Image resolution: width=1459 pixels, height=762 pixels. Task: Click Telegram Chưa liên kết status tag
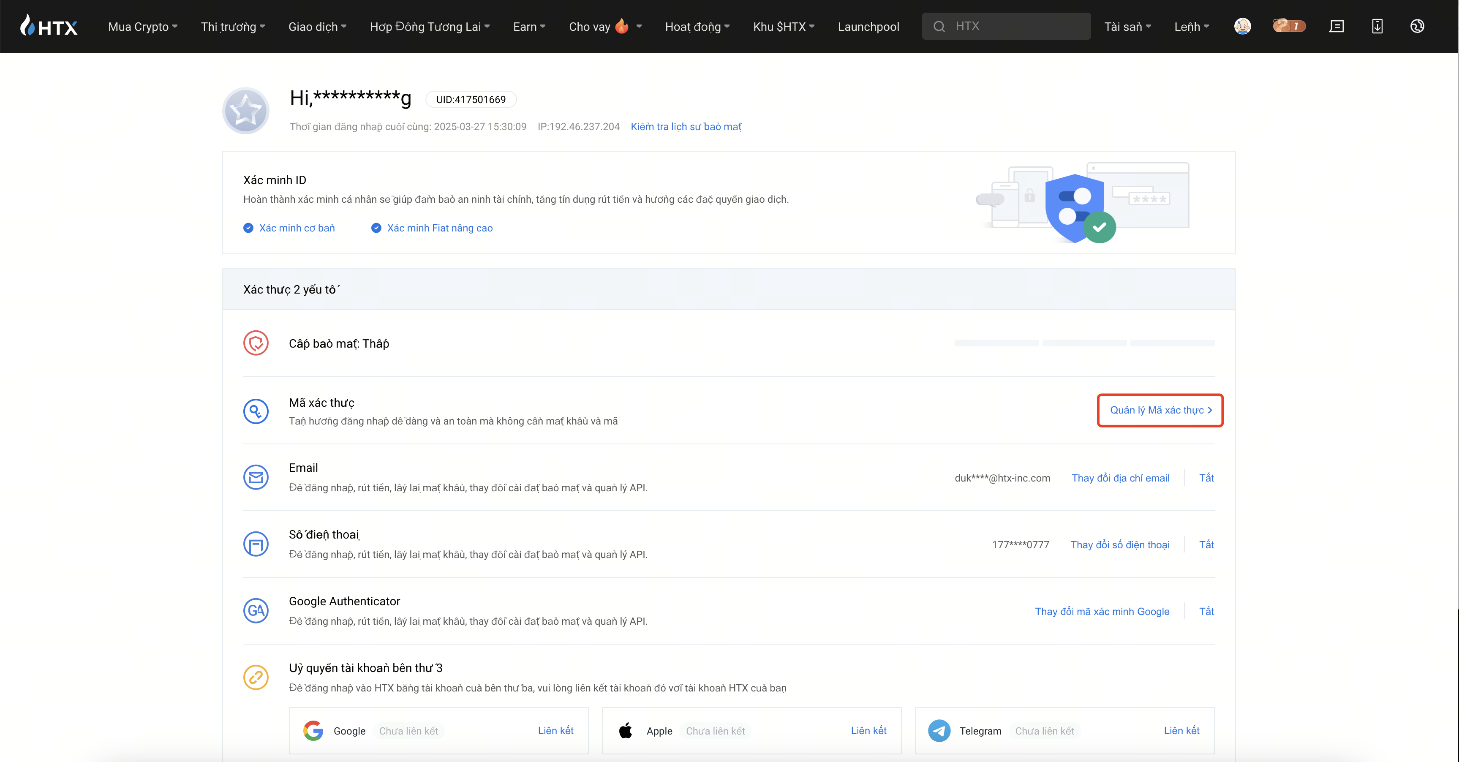(x=1045, y=731)
